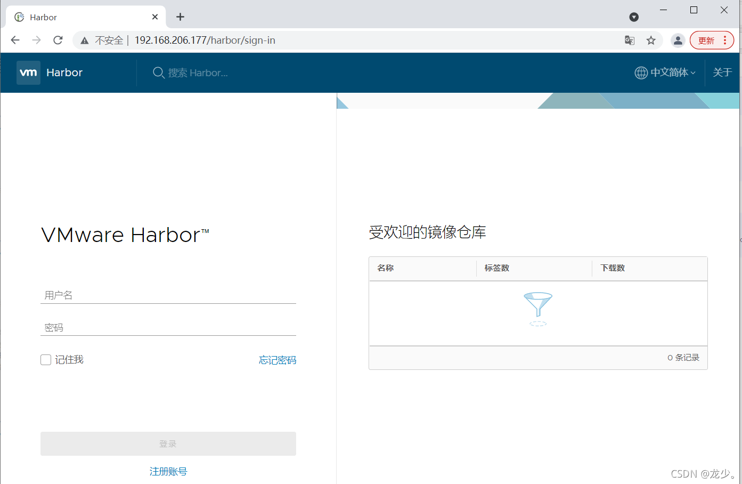742x484 pixels.
Task: Click the globe language icon
Action: 641,72
